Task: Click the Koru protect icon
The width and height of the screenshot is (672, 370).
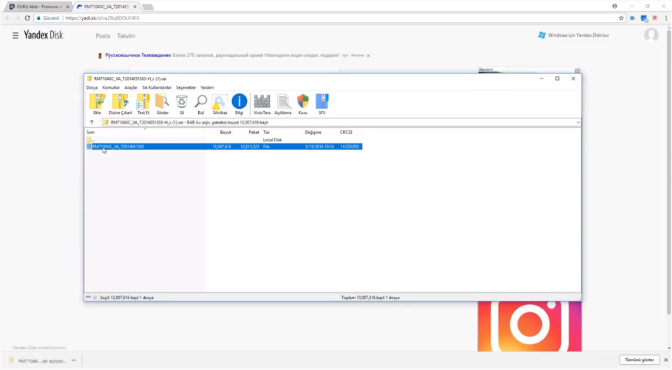Action: (302, 104)
